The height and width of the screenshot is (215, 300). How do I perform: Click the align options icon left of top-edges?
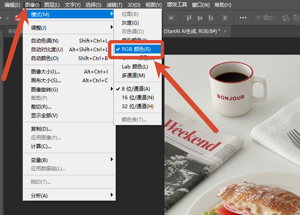pyautogui.click(x=171, y=18)
